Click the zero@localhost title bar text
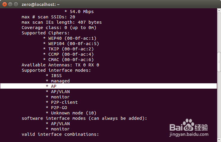The width and height of the screenshot is (221, 142). coord(45,4)
